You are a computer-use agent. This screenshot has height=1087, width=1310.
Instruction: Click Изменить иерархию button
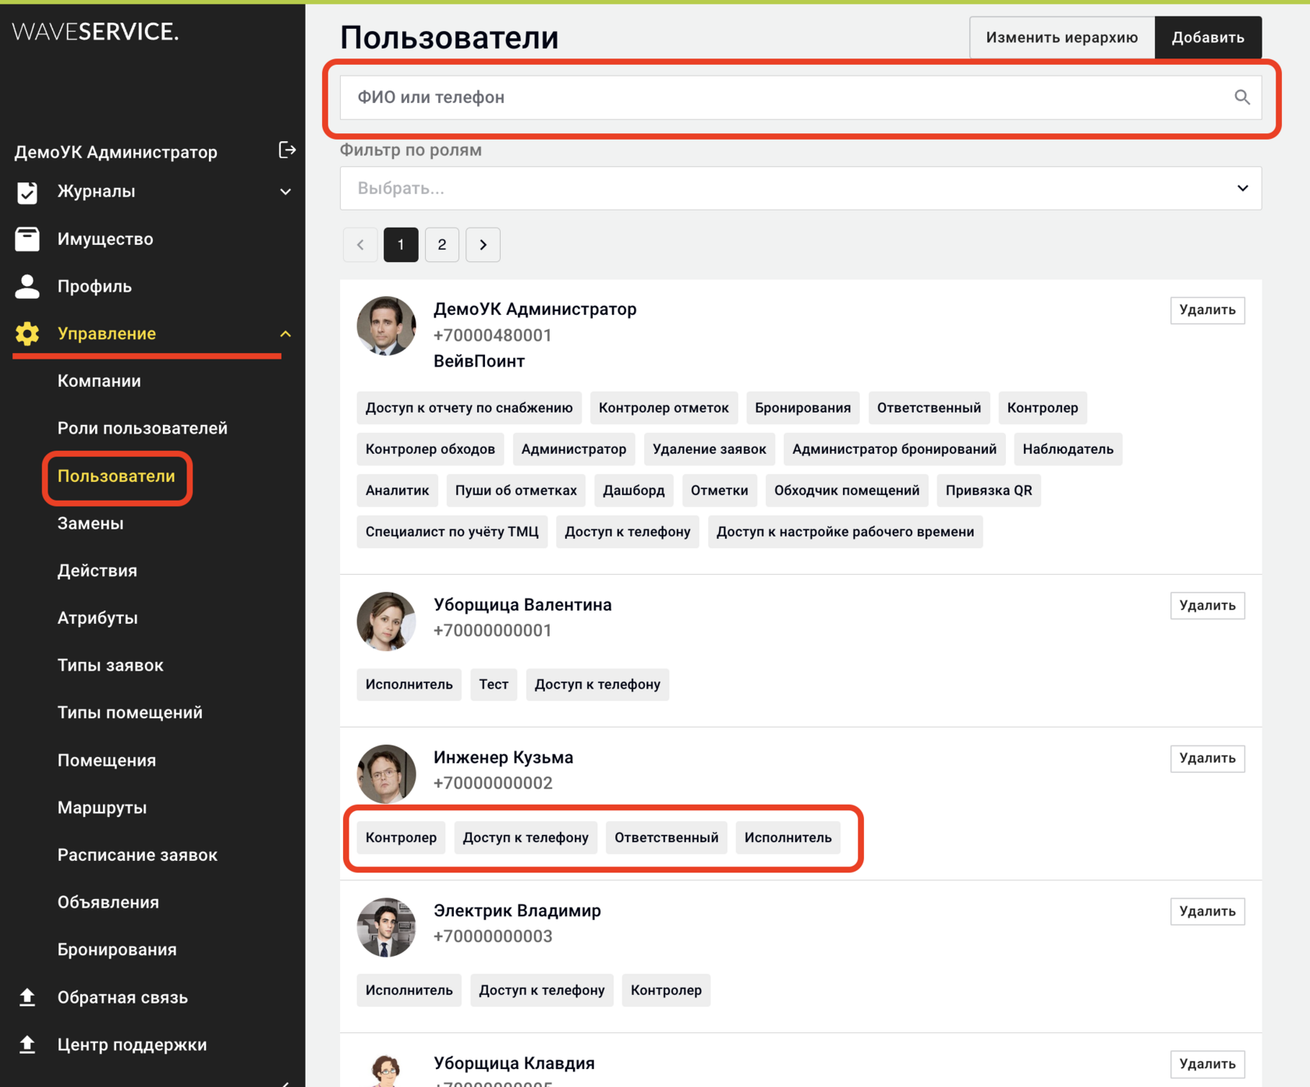pyautogui.click(x=1062, y=37)
